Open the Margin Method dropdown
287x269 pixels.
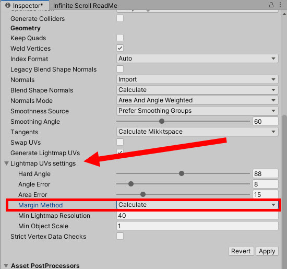(197, 205)
